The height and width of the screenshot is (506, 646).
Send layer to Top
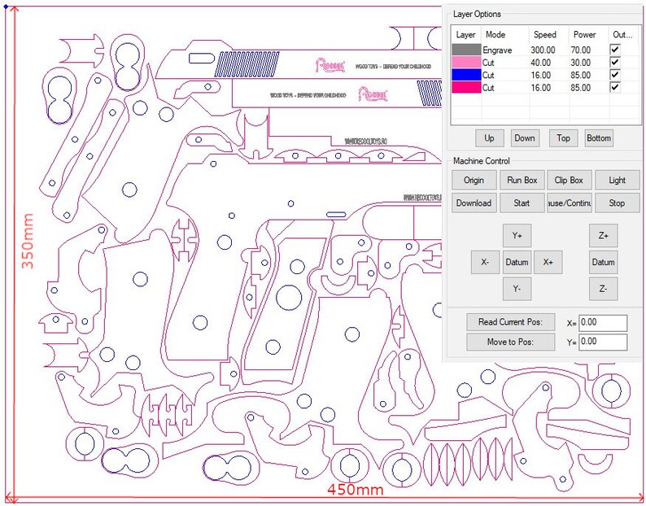(563, 138)
